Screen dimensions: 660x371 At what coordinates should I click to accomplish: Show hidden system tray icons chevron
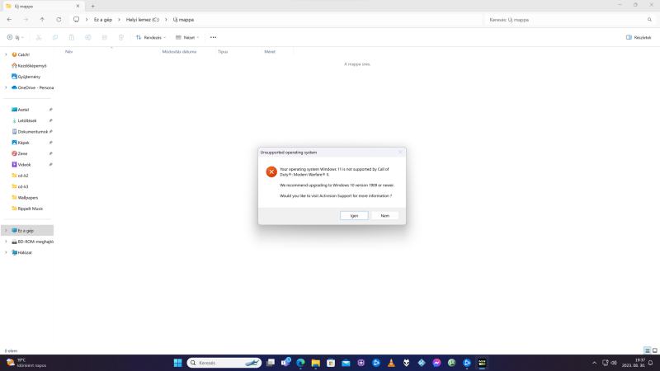coord(594,363)
